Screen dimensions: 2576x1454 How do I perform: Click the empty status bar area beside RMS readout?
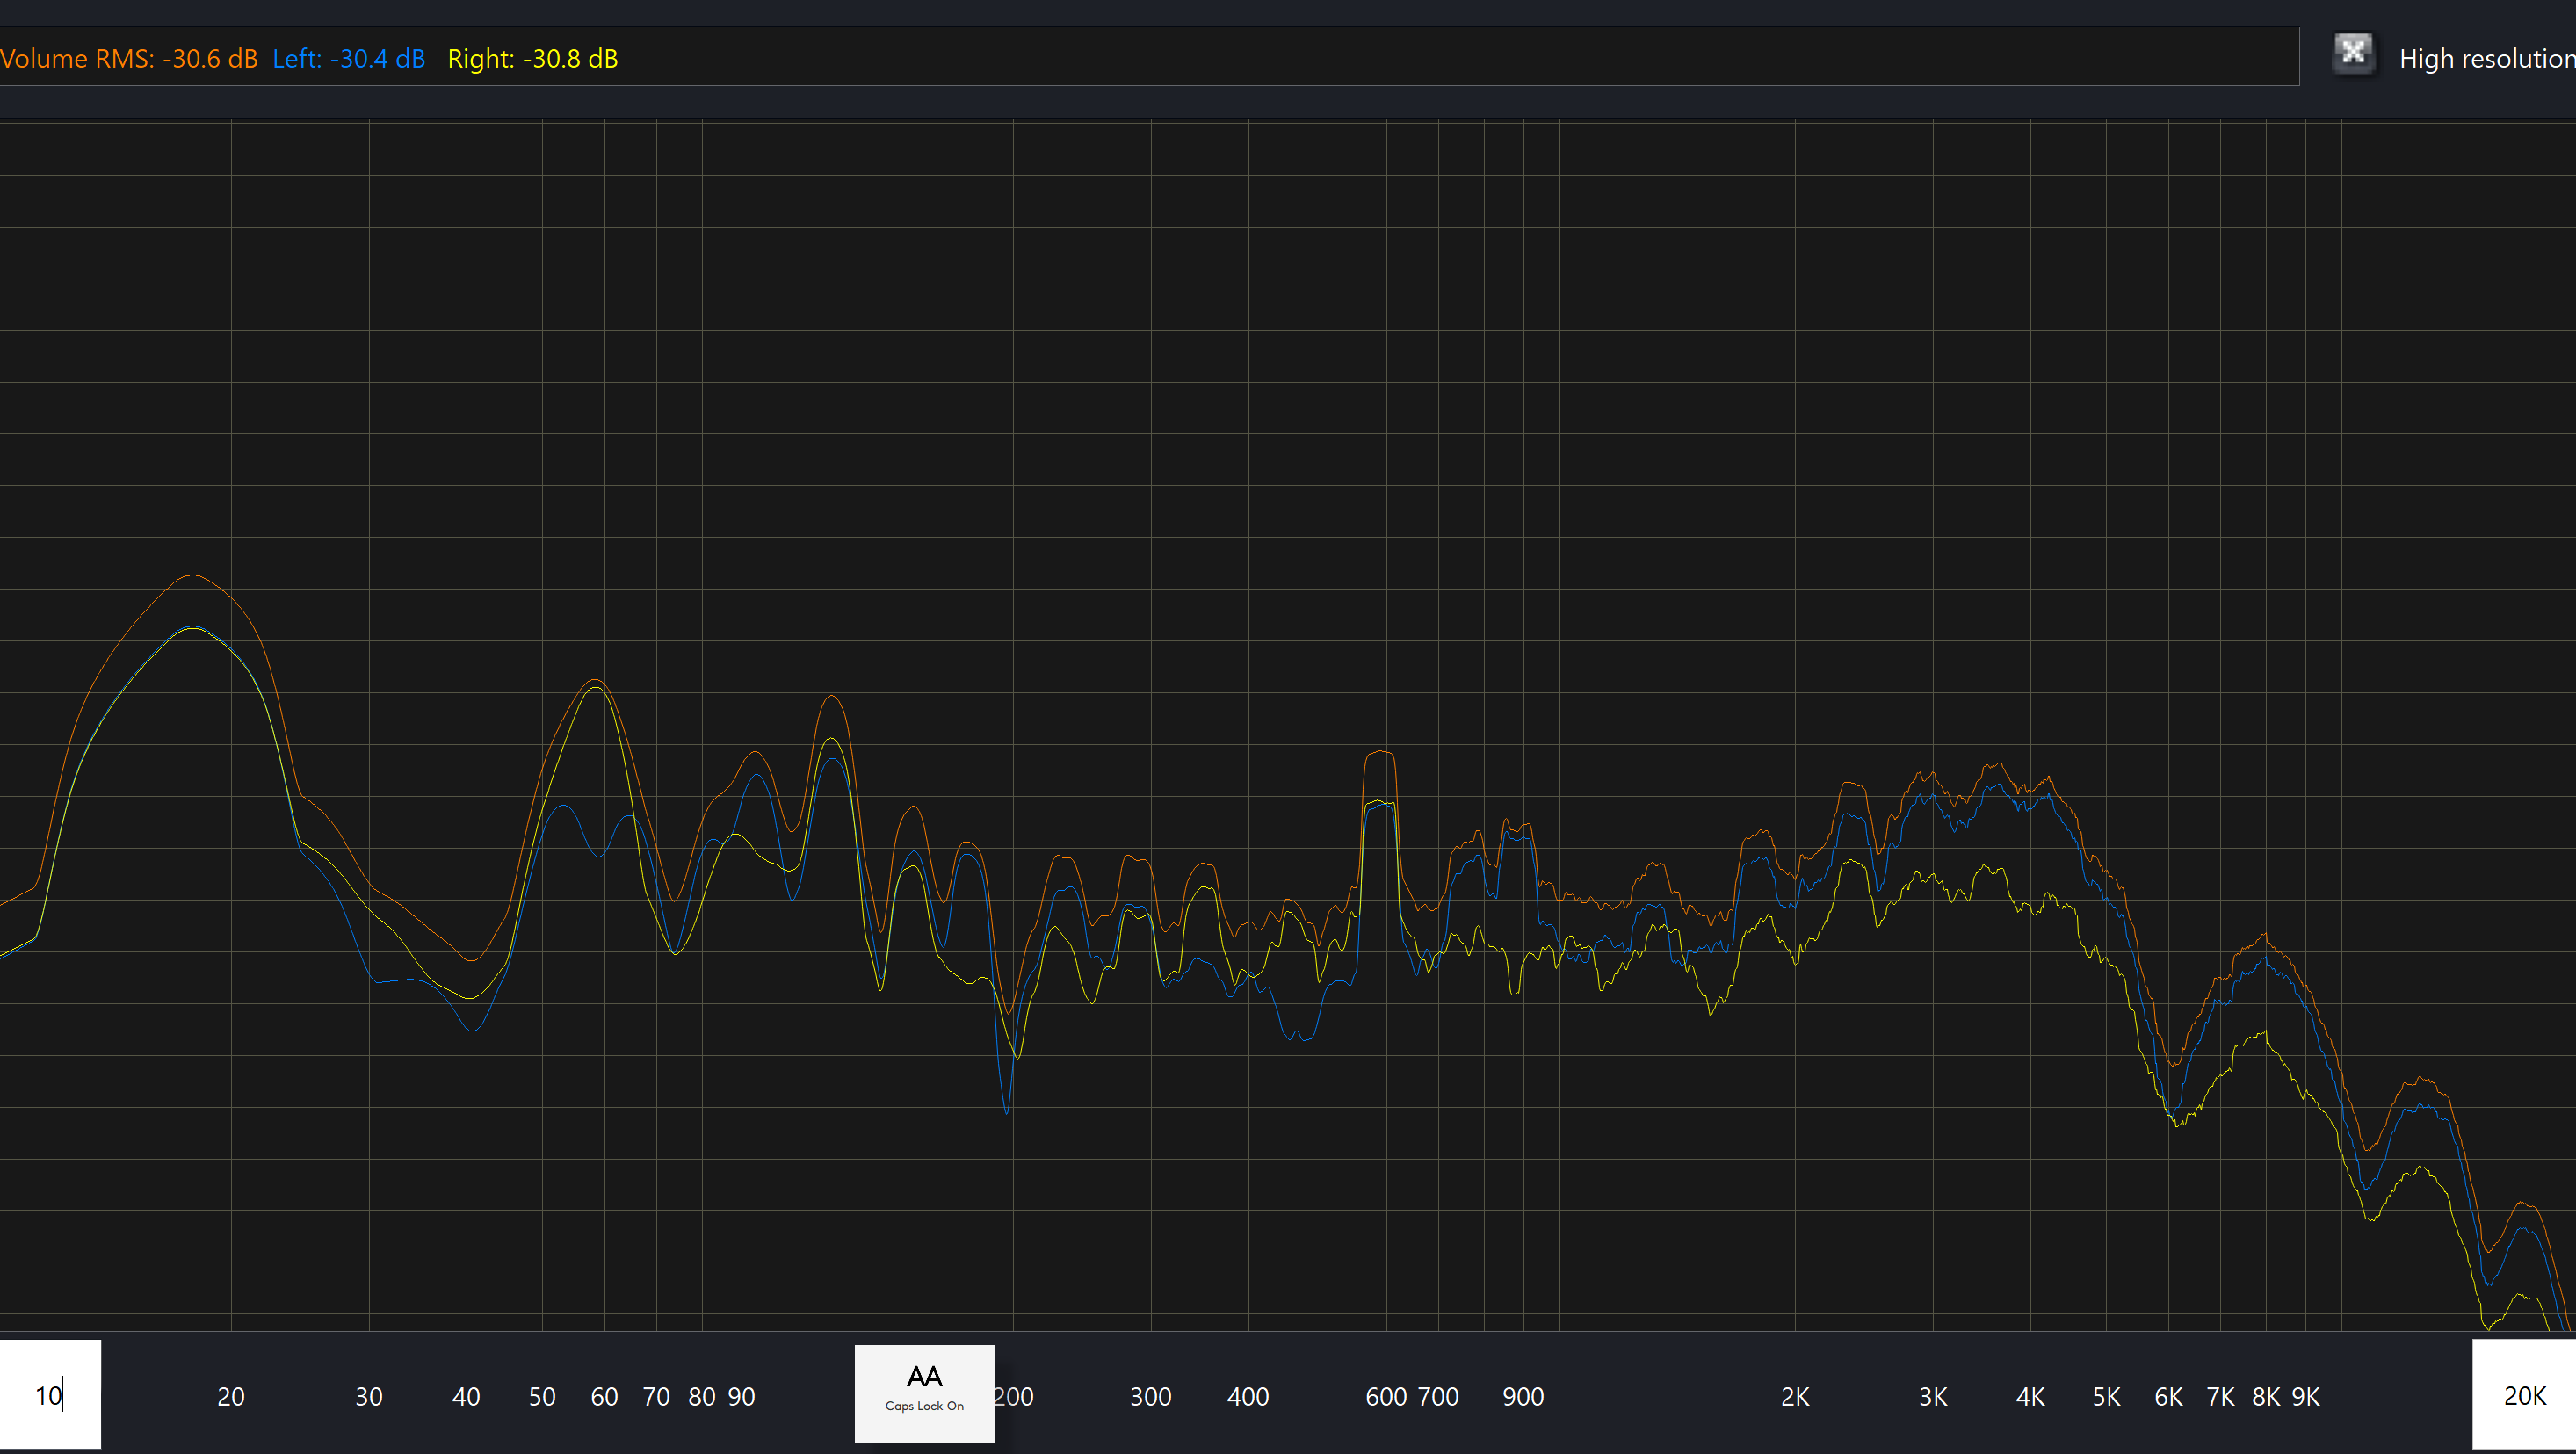pos(1400,59)
